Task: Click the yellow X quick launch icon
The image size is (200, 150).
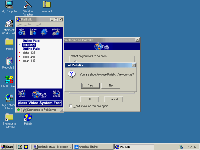Action: click(26, 147)
